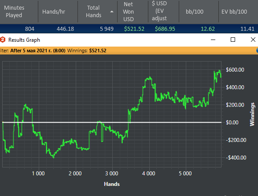Click the $400.00 y-axis label
258x196 pixels.
[x=235, y=87]
